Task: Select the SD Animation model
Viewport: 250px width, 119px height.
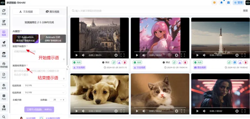Action: coord(25,39)
